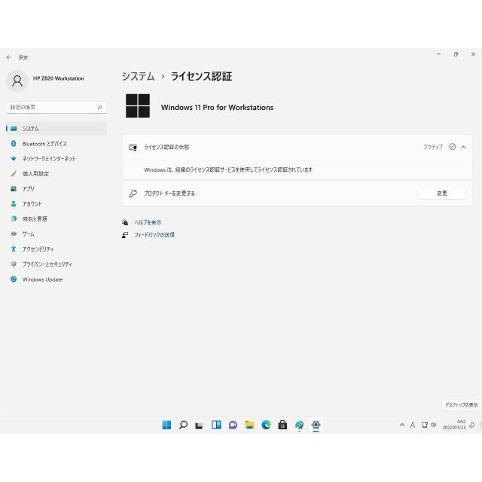The width and height of the screenshot is (482, 482).
Task: Click the Windows Update sync icon
Action: coord(14,279)
